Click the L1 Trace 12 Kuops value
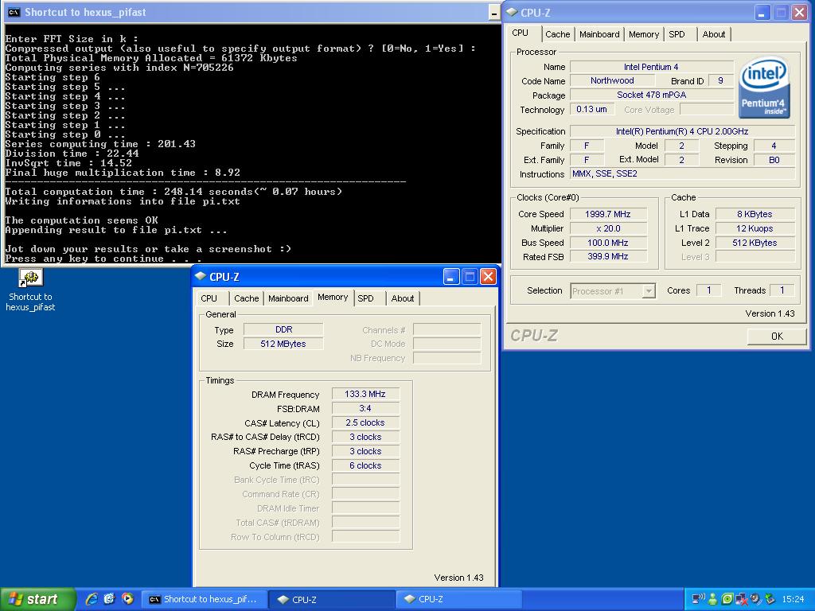 point(755,228)
